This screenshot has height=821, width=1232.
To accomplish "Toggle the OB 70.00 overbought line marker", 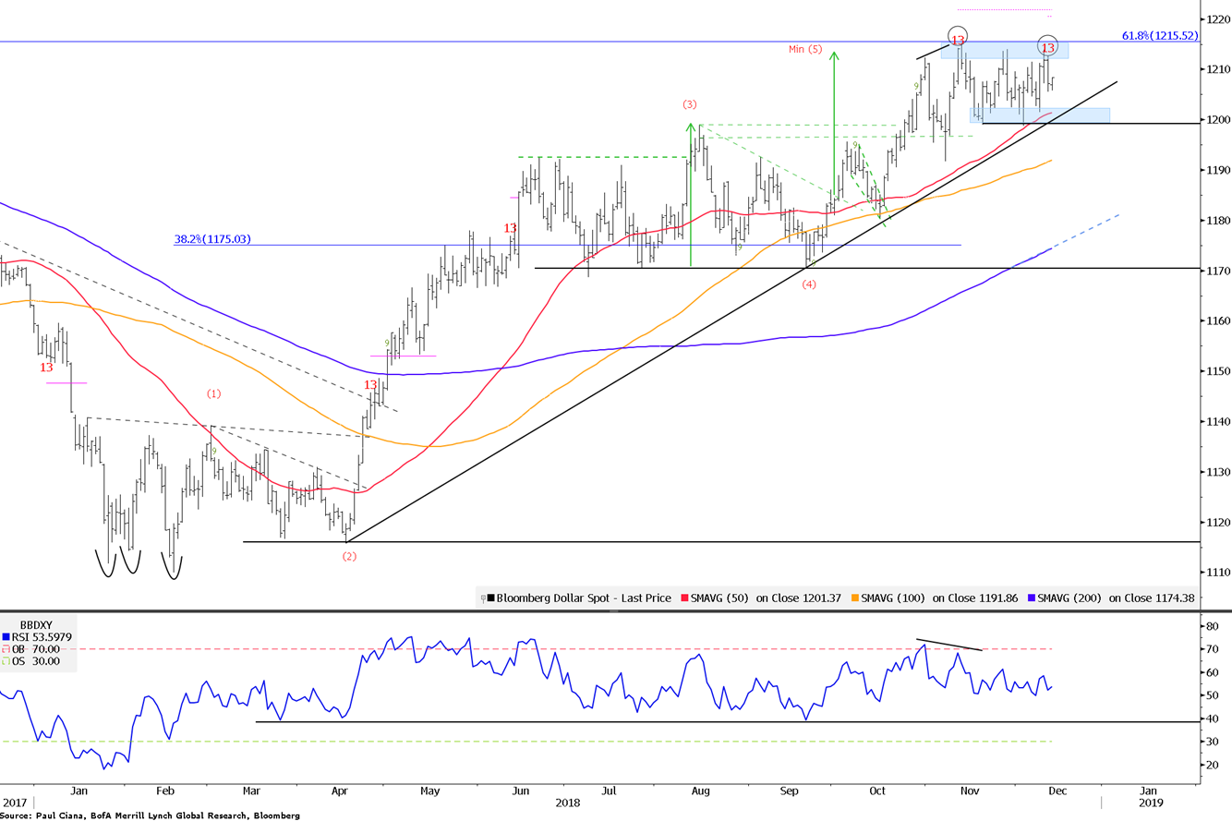I will click(x=5, y=648).
